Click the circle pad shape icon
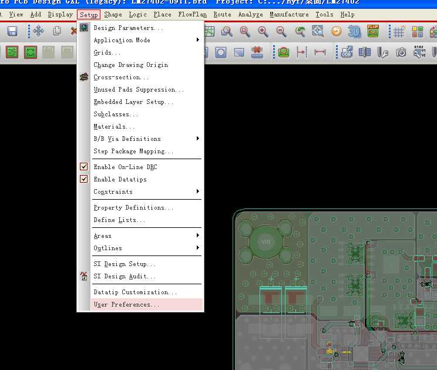This screenshot has height=370, width=437. tap(221, 52)
